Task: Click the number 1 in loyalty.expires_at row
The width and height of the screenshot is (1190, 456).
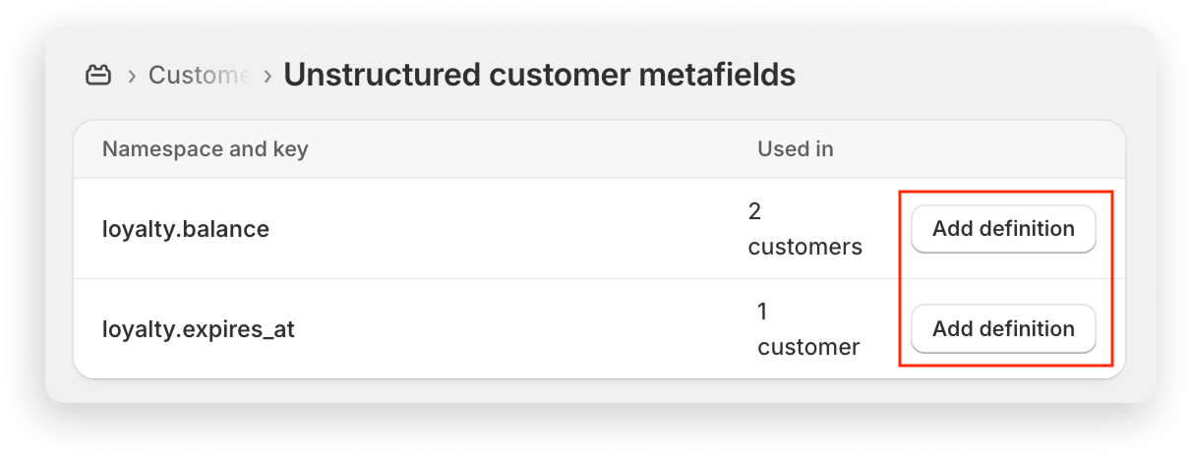Action: pyautogui.click(x=762, y=312)
